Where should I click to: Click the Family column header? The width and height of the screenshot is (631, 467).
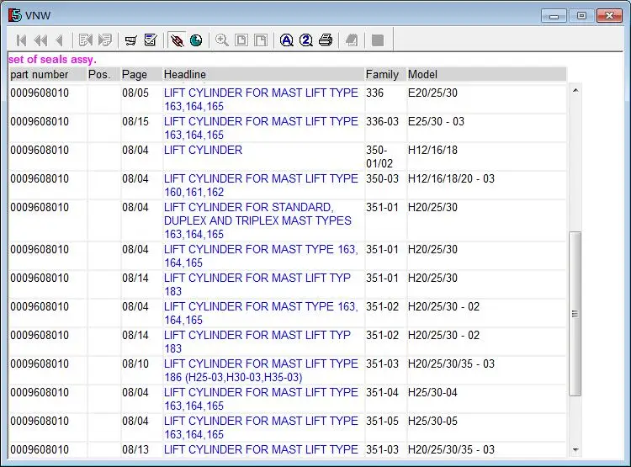point(382,75)
